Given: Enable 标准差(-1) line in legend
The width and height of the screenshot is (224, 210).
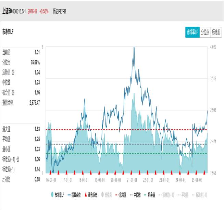Looking at the screenshot, I should click(x=199, y=195).
